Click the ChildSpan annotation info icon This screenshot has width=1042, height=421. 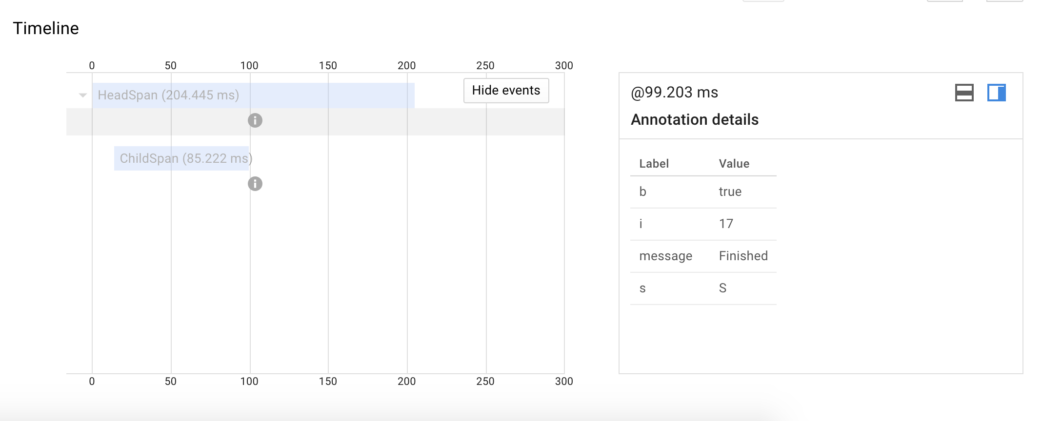coord(255,184)
